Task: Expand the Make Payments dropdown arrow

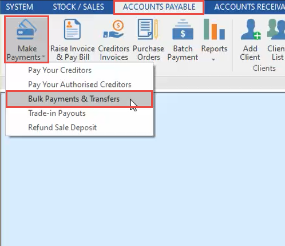Action: (x=43, y=57)
